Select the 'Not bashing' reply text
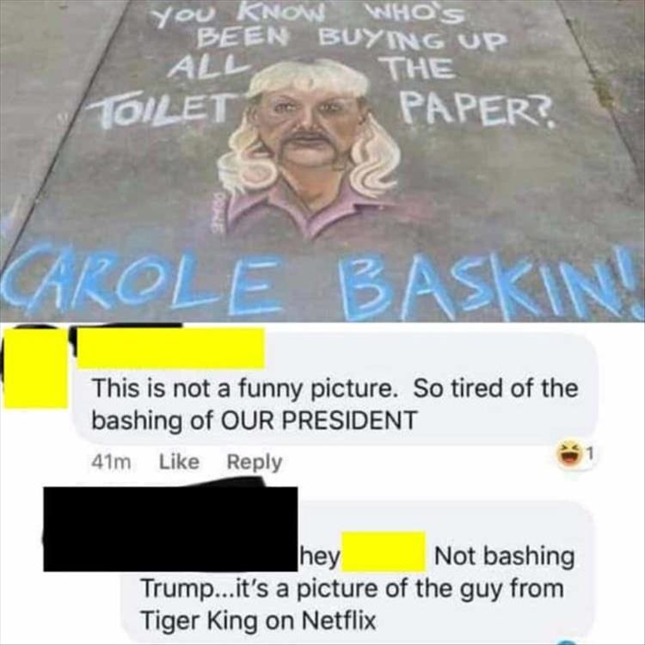Image resolution: width=645 pixels, height=645 pixels. pos(504,556)
